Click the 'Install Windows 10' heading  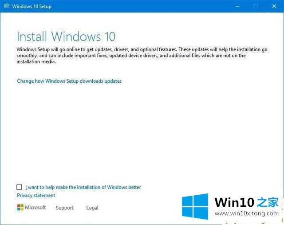[x=66, y=36]
